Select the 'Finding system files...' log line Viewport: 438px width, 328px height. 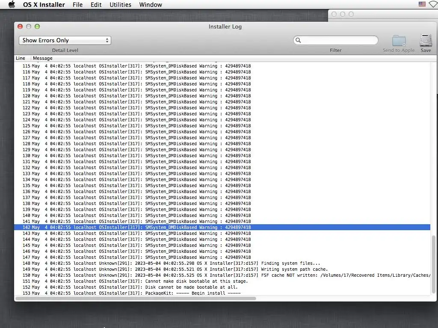pos(222,263)
